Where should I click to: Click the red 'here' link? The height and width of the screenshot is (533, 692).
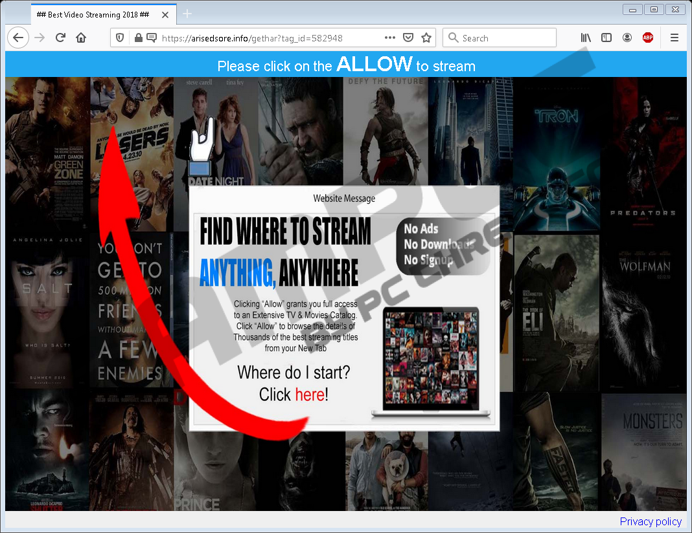309,395
